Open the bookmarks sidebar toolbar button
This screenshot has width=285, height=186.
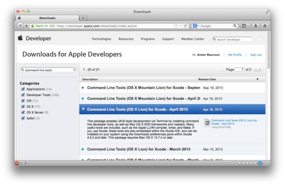(245, 26)
